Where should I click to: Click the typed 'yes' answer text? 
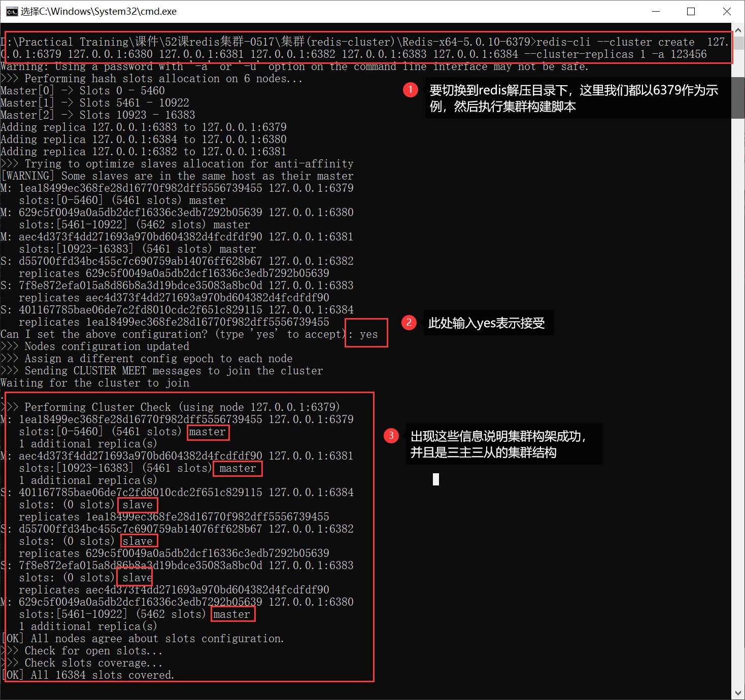(369, 334)
